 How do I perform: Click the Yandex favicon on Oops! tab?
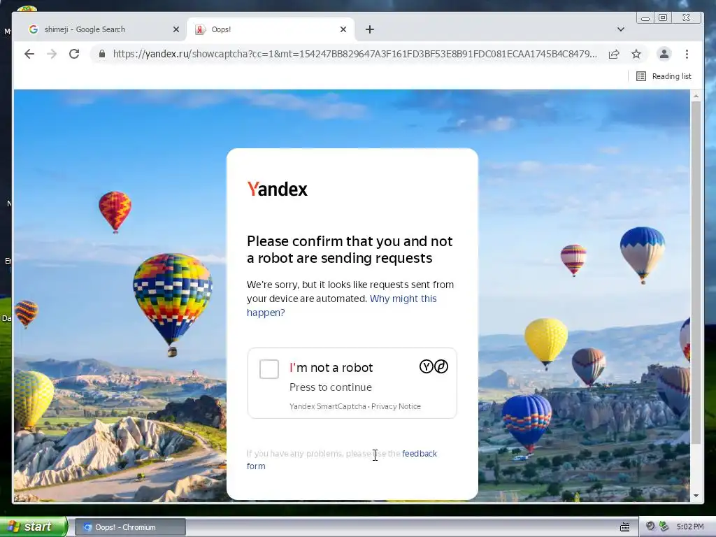point(199,29)
